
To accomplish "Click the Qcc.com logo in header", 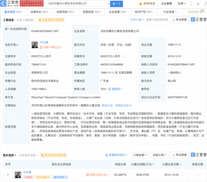I will point(10,3).
